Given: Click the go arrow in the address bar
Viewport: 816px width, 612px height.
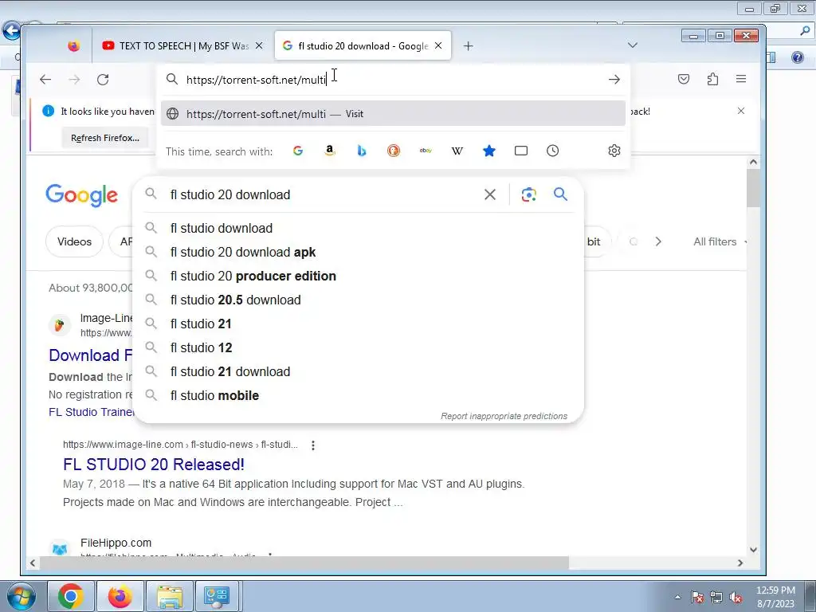Looking at the screenshot, I should tap(614, 79).
